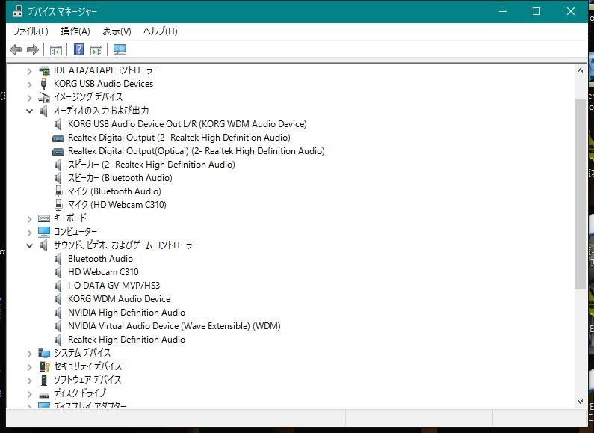Expand the イメージング デバイス node
Screen dimensions: 594x433
pos(30,98)
